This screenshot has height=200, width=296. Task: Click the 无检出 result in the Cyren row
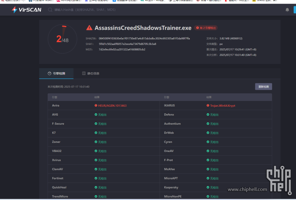coord(214,142)
